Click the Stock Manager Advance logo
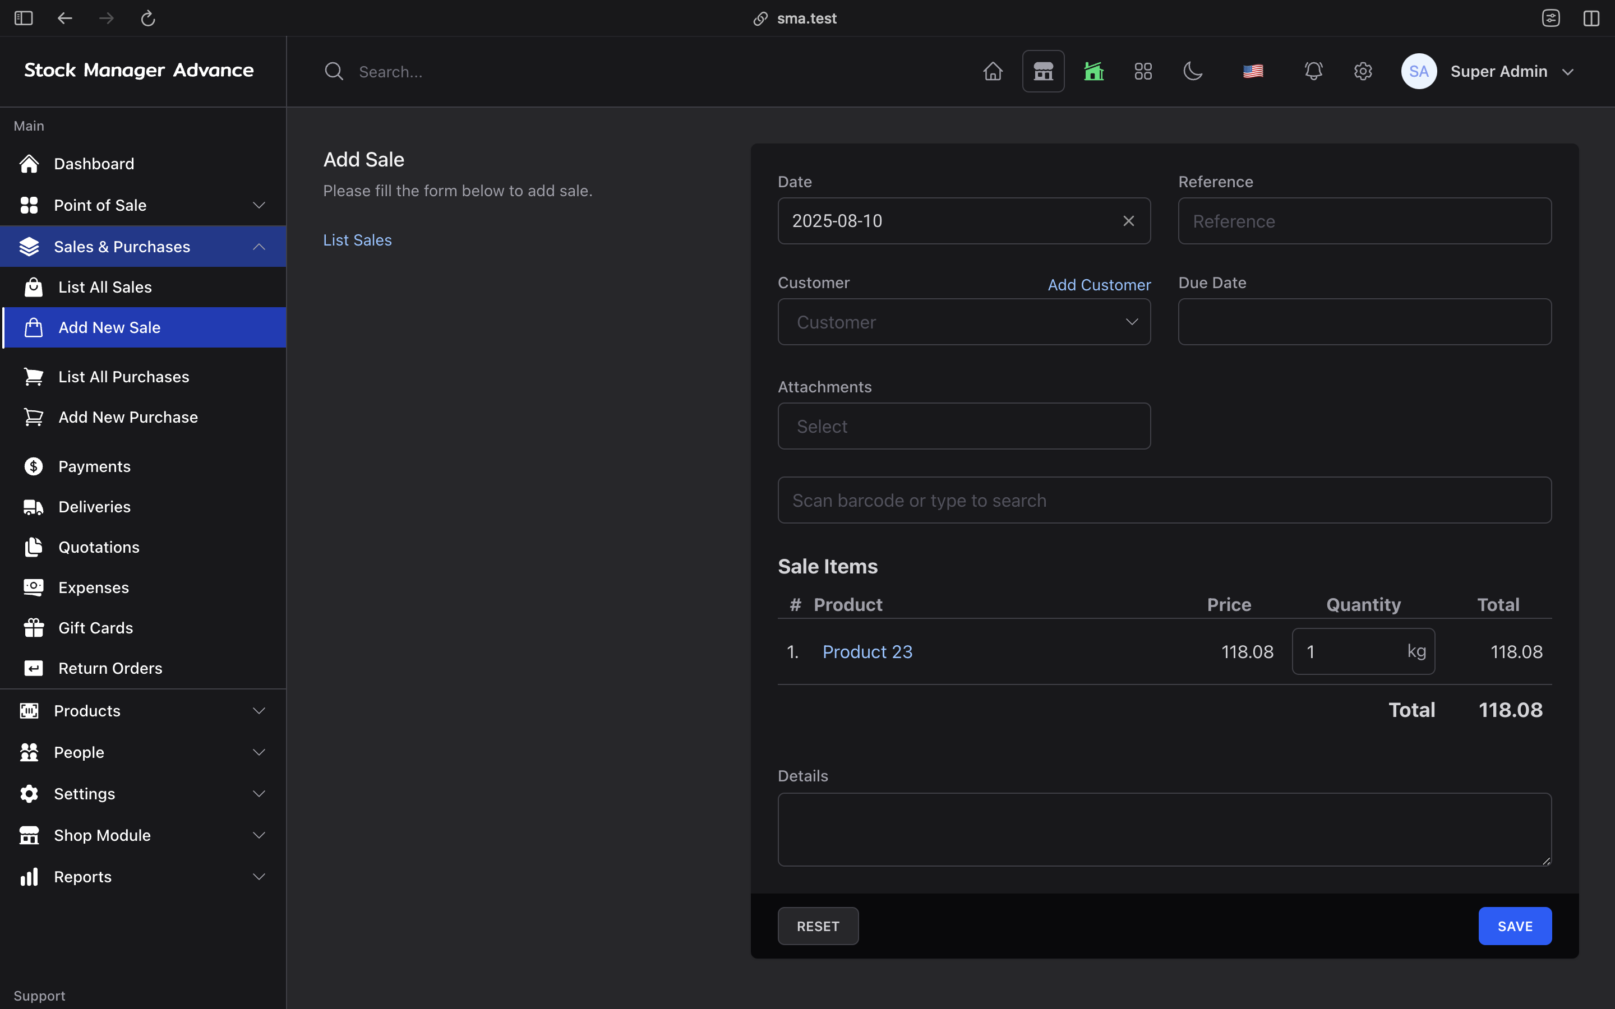The width and height of the screenshot is (1615, 1009). pos(139,71)
